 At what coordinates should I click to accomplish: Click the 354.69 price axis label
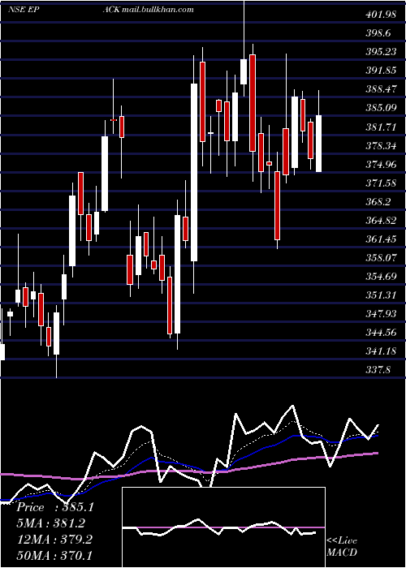tap(379, 277)
